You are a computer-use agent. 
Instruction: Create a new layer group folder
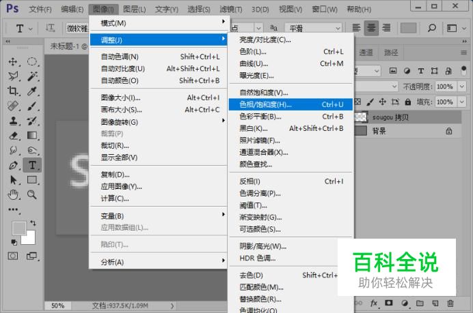[420, 303]
